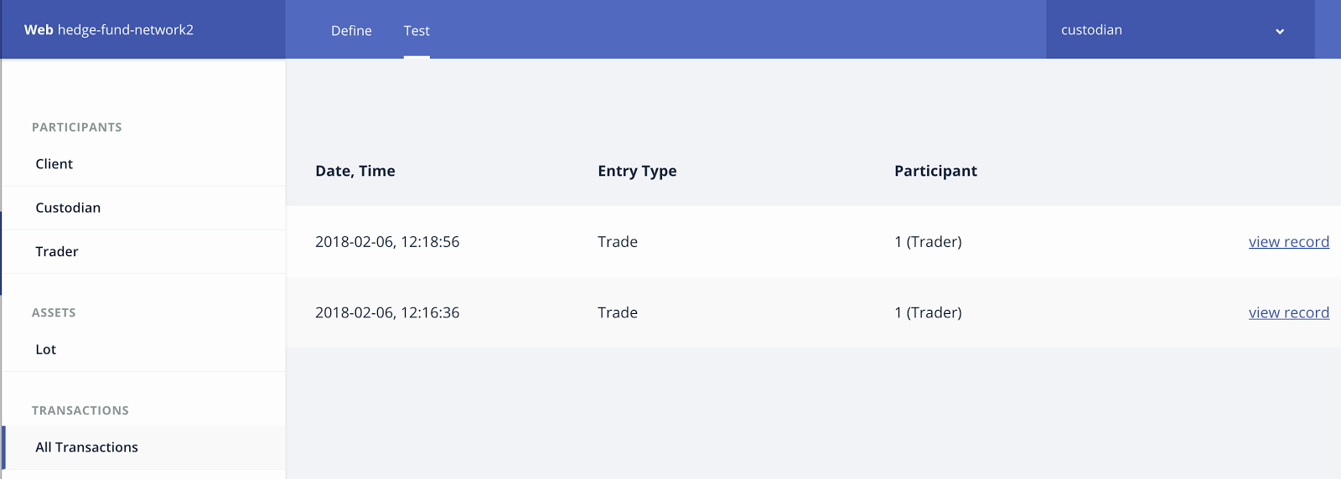Select the 2018-02-06, 12:16:36 timestamp

click(387, 312)
